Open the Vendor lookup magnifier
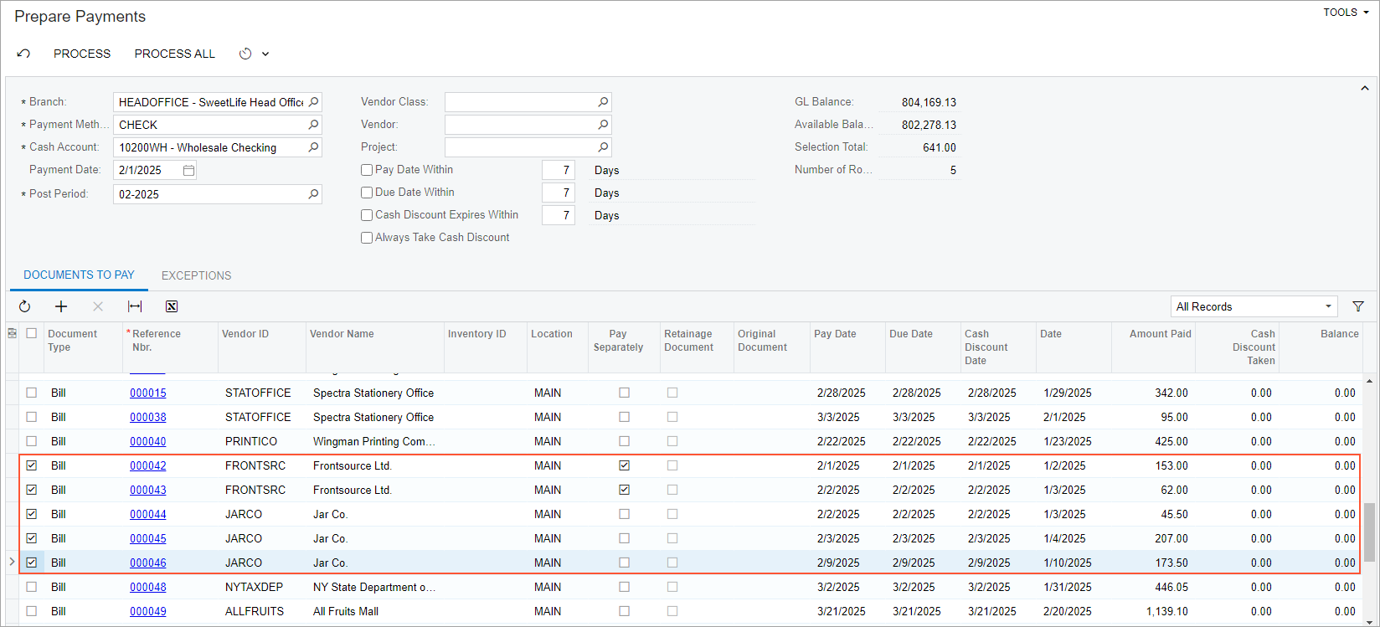The height and width of the screenshot is (627, 1380). (x=603, y=125)
